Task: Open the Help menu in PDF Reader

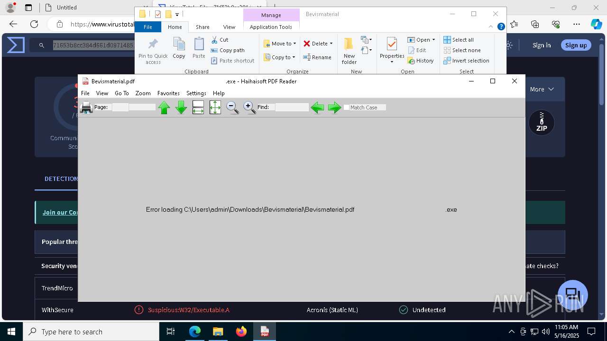Action: (x=219, y=93)
